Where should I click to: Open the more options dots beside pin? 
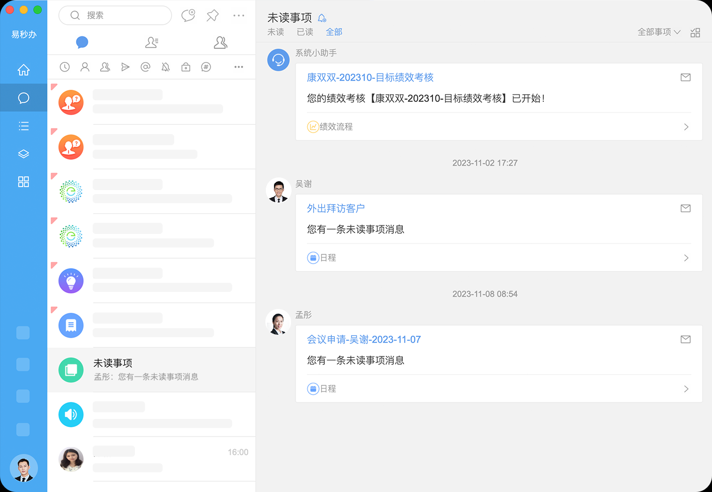[x=239, y=16]
